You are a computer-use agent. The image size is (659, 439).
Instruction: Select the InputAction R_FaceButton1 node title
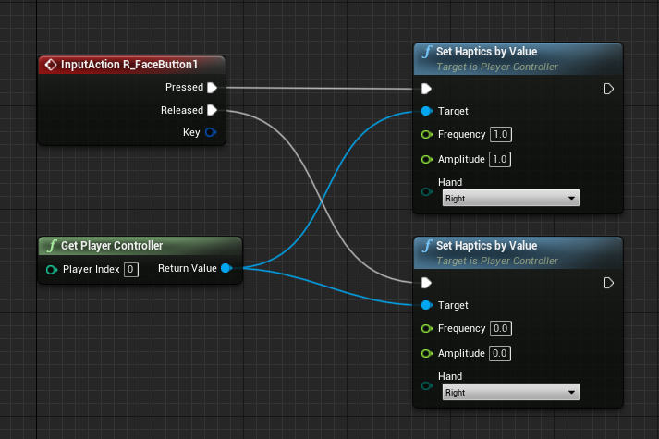(x=128, y=65)
